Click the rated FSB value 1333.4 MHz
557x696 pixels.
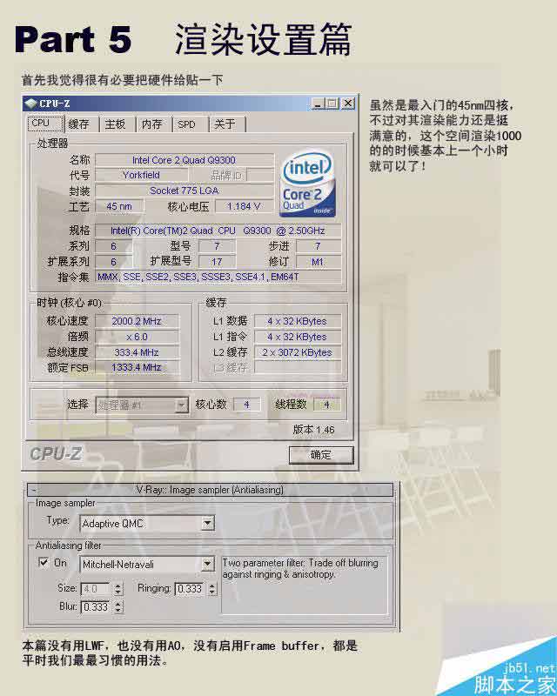click(x=138, y=367)
